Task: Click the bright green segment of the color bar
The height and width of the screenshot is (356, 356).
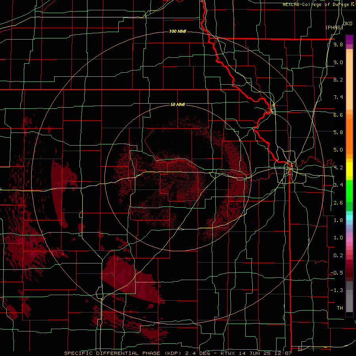Action: tap(349, 191)
